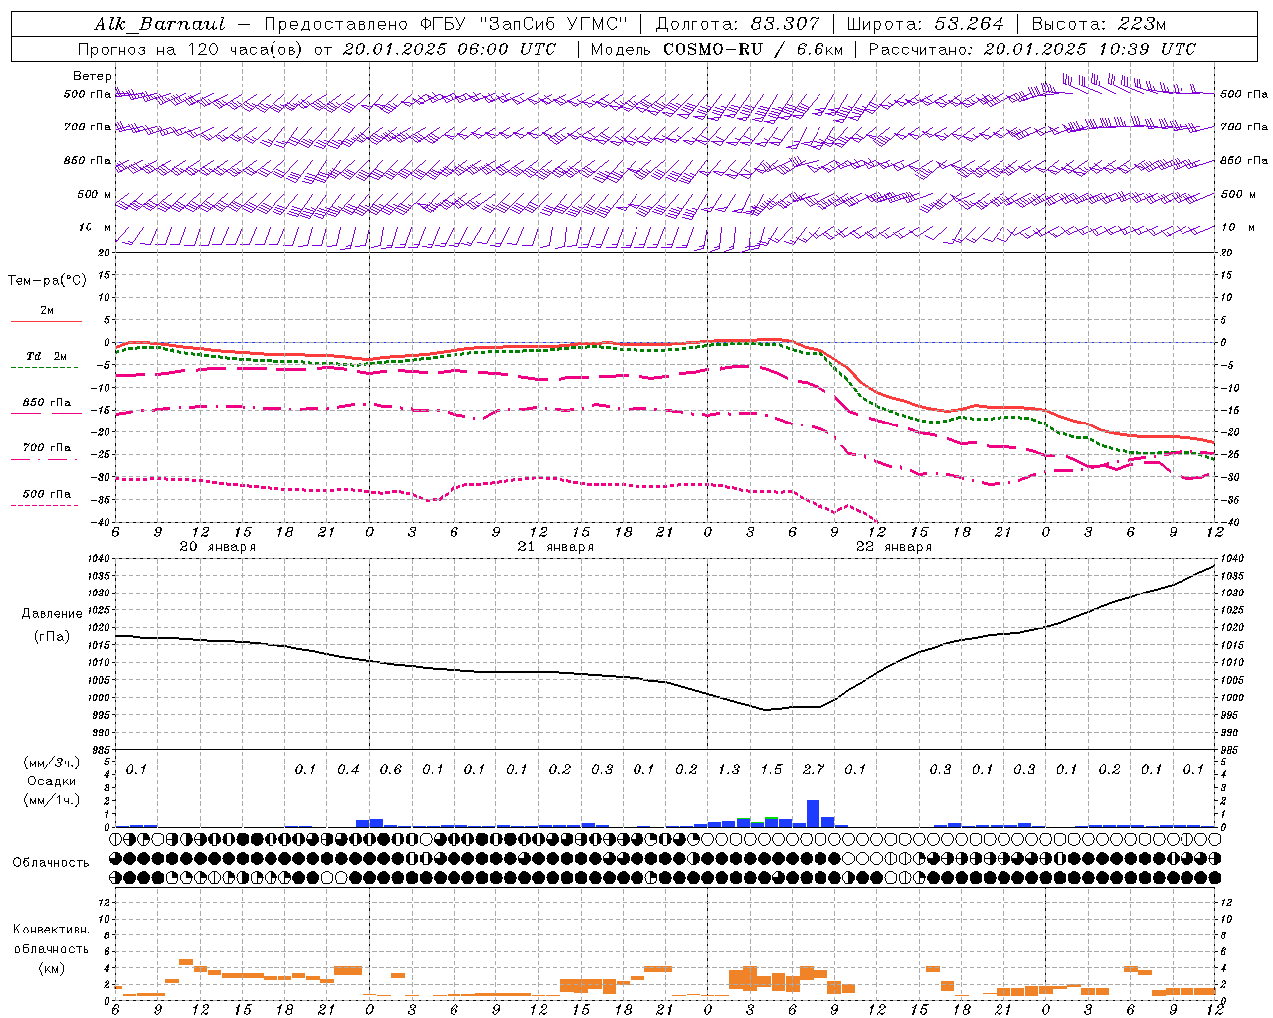Click the Широта: 53.264 value
1273x1018 pixels.
[925, 24]
